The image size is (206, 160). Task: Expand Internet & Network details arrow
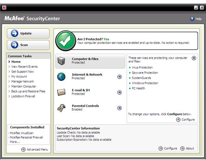tap(119, 77)
